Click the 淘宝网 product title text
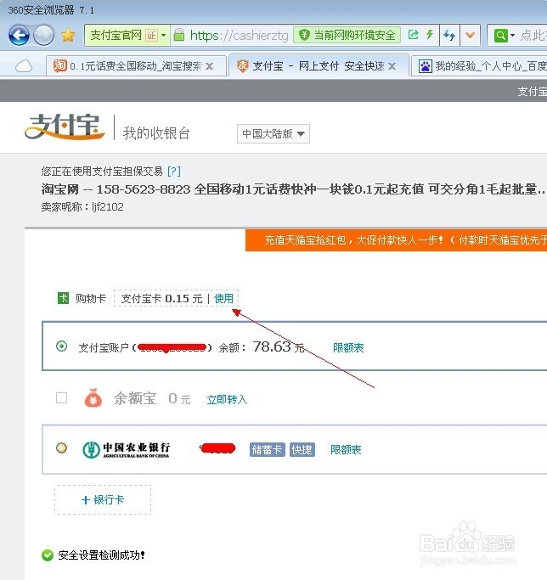 [292, 189]
